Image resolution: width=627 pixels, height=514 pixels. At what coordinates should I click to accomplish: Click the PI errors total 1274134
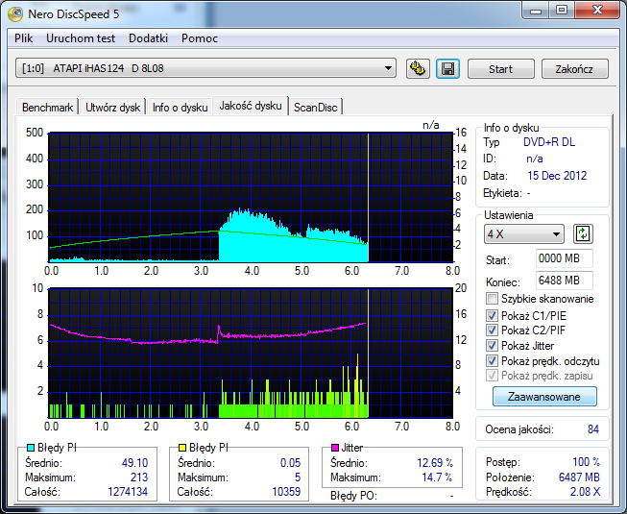coord(128,492)
